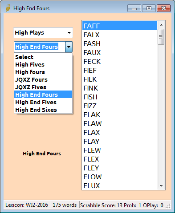Select the word FIEF
The image size is (175, 213).
click(x=120, y=71)
